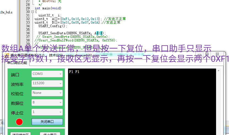Open the 波特率 115200 dropdown
The height and width of the screenshot is (135, 229).
tap(47, 83)
